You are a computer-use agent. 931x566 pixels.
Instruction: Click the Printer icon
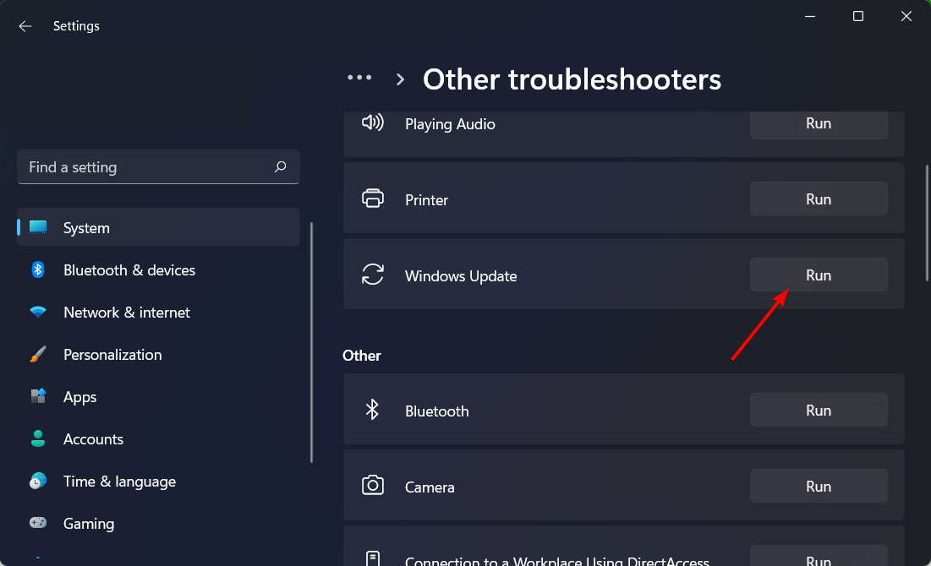point(373,199)
